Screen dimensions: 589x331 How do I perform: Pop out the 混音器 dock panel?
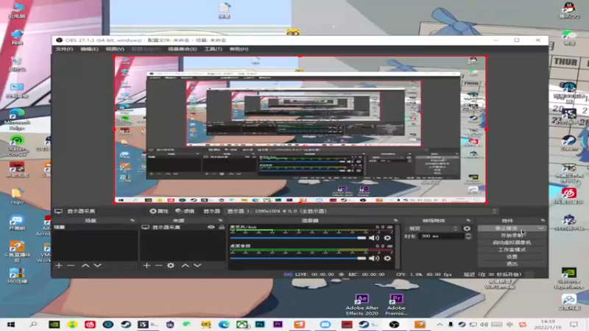click(x=395, y=221)
